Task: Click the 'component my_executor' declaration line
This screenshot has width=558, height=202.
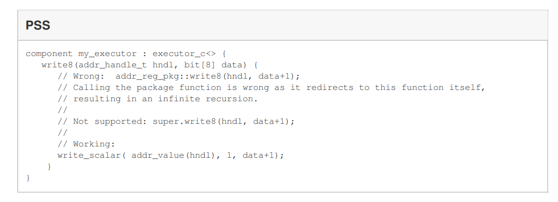Action: point(125,54)
